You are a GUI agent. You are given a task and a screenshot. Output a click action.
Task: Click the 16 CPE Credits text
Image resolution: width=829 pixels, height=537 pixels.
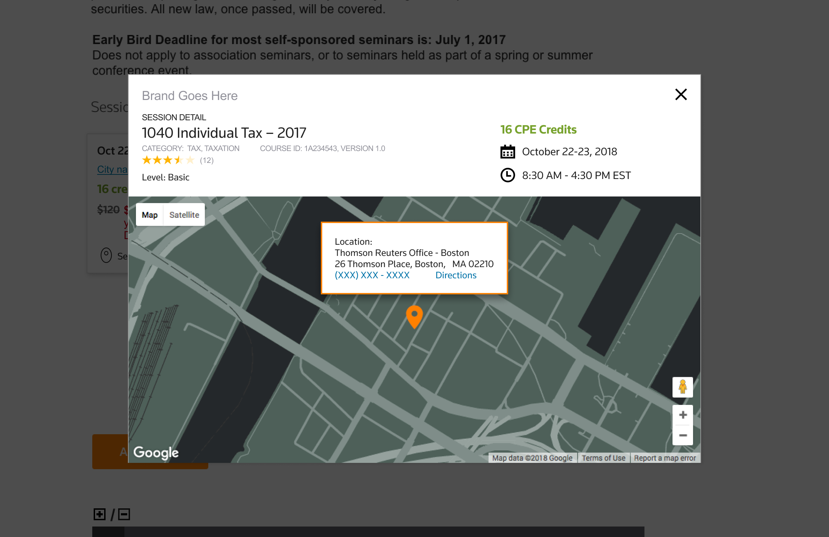[538, 130]
